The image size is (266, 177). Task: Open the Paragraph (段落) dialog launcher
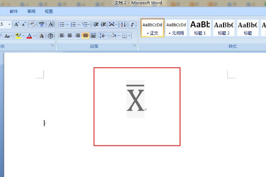pyautogui.click(x=134, y=46)
